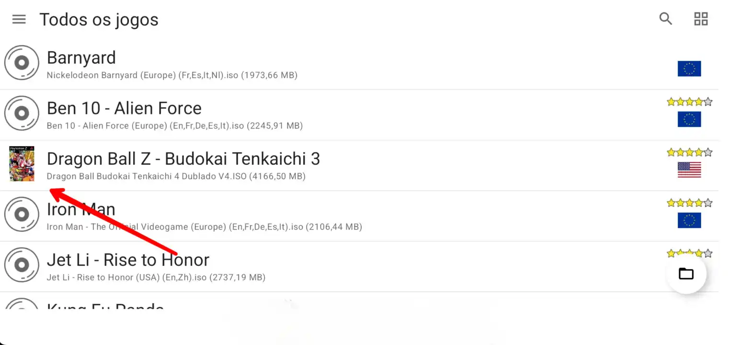Click the Dragon Ball Z star rating
The height and width of the screenshot is (345, 729).
689,152
